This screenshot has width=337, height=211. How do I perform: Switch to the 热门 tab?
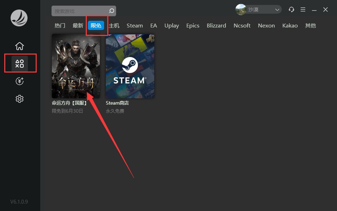tap(60, 26)
